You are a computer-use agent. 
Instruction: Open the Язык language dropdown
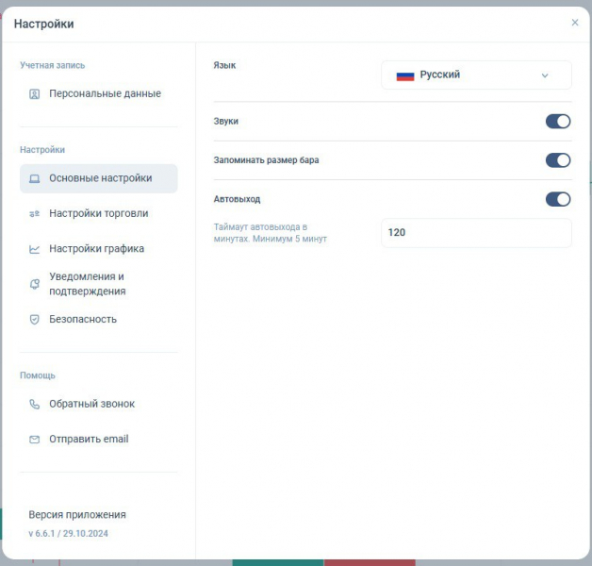tap(476, 75)
